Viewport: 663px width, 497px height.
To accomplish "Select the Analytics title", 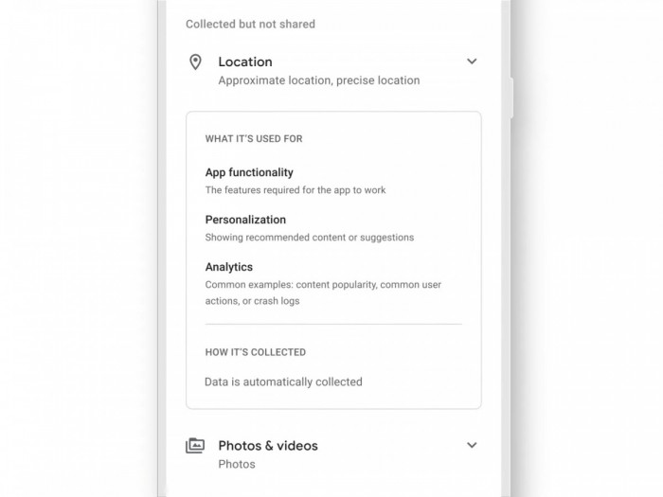I will click(229, 267).
